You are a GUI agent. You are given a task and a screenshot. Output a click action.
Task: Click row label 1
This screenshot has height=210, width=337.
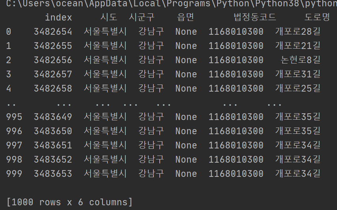(9, 46)
